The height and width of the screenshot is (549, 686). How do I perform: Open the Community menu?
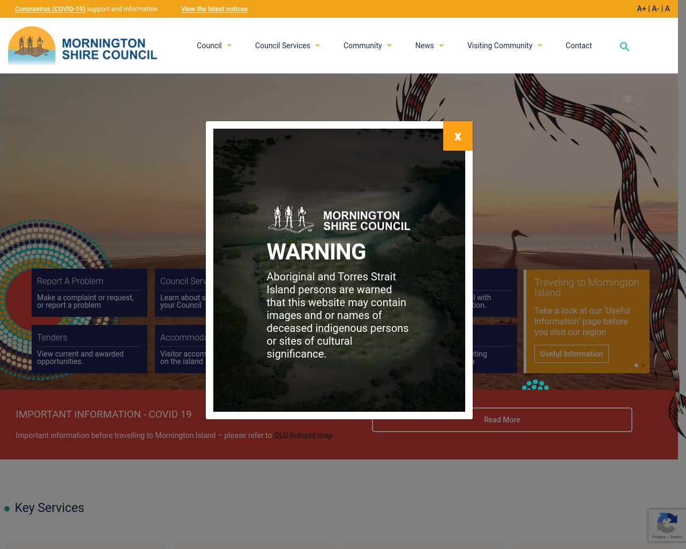pyautogui.click(x=362, y=46)
